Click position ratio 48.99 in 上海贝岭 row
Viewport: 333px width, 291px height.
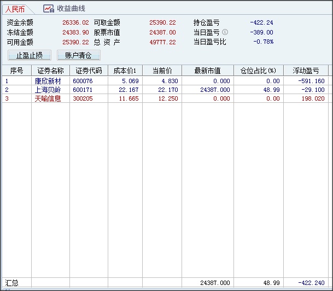[271, 90]
